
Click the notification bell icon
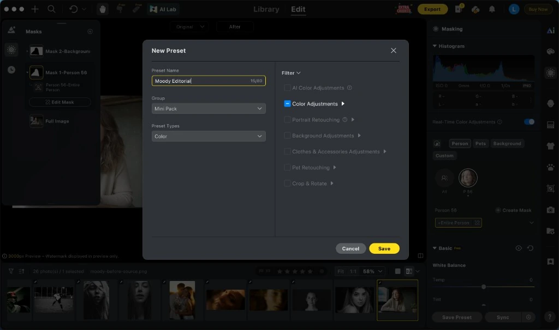coord(492,9)
